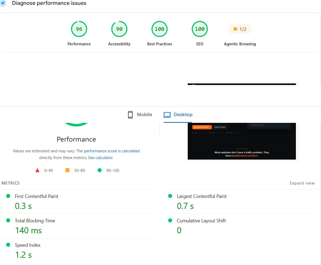This screenshot has width=321, height=265.
Task: Click the Cumulative Layout Shift value 0
Action: pyautogui.click(x=179, y=230)
